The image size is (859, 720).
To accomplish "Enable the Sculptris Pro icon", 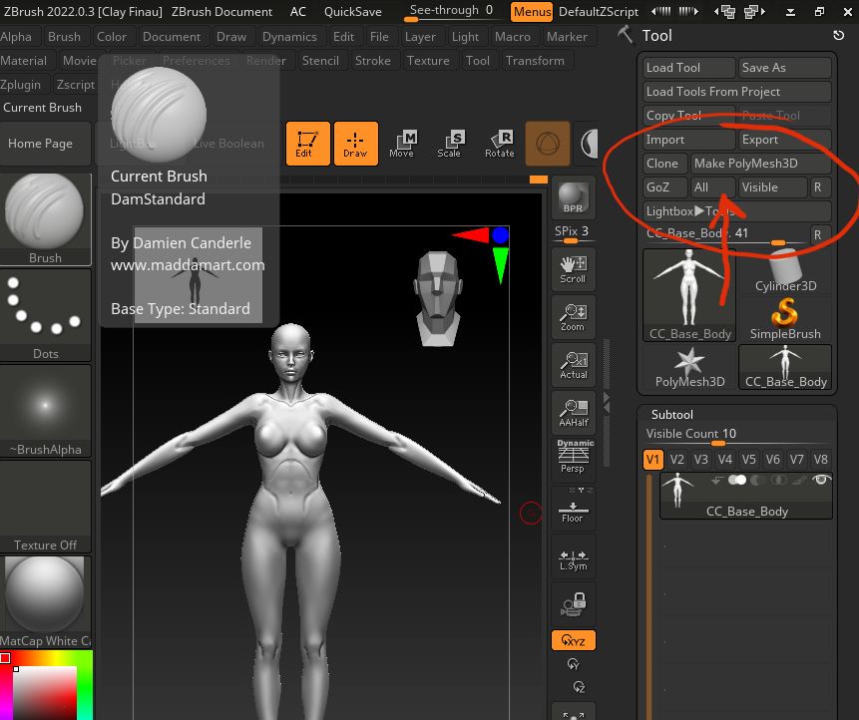I will pos(548,144).
